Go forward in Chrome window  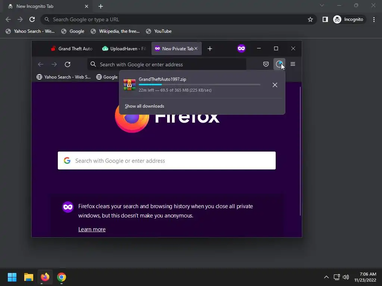tap(20, 19)
